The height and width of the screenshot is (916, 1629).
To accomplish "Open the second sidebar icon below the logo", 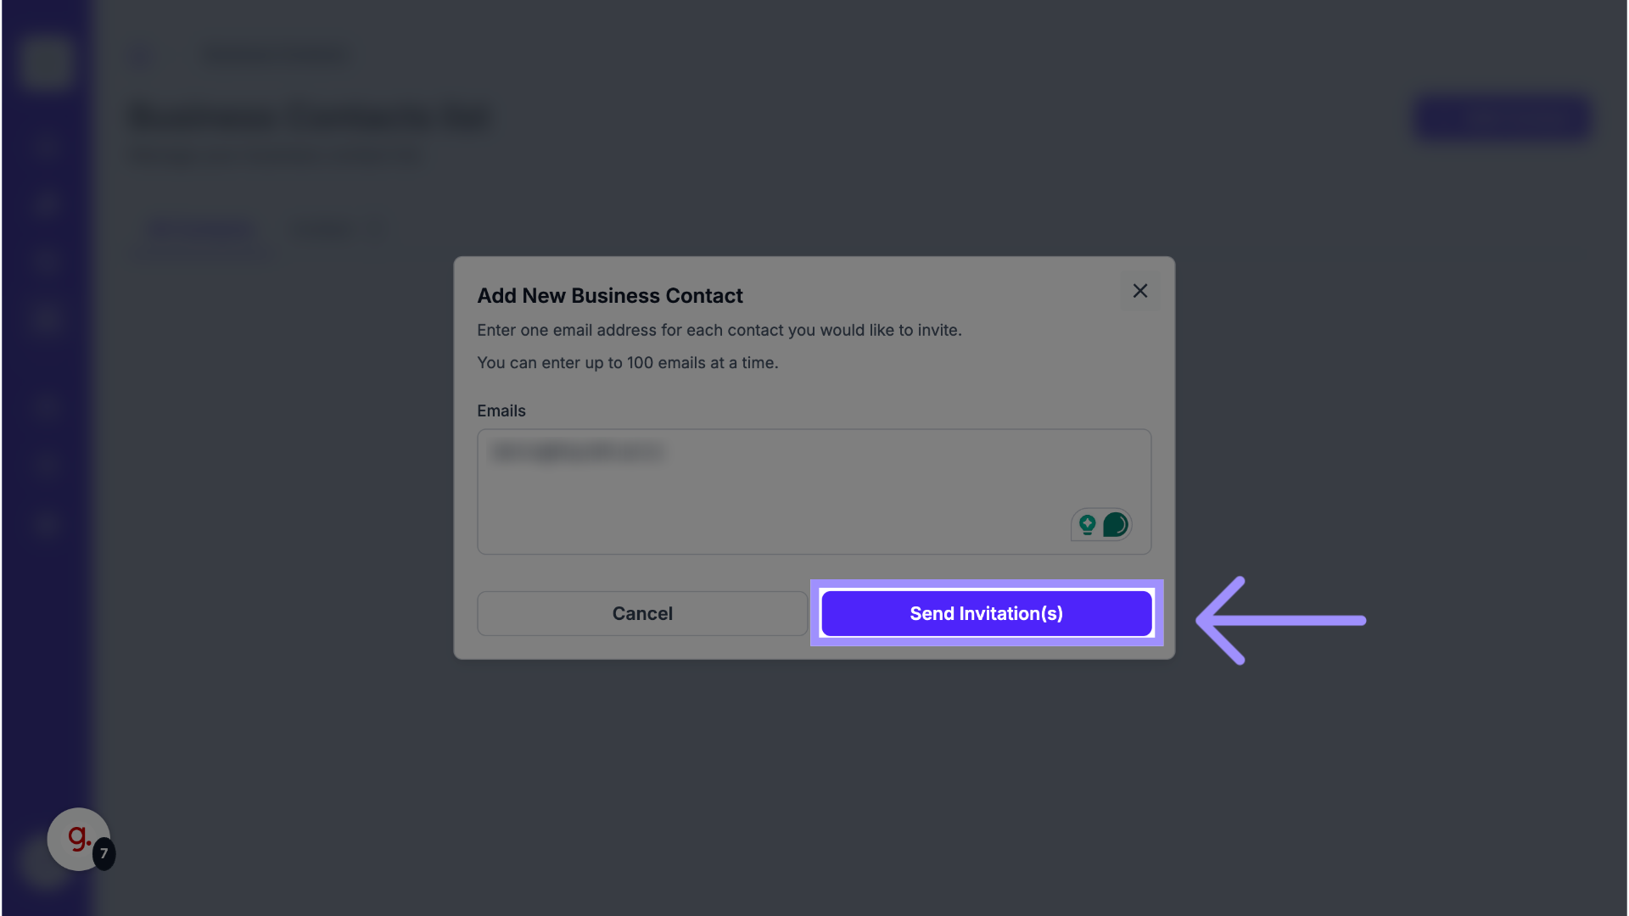I will pyautogui.click(x=46, y=204).
